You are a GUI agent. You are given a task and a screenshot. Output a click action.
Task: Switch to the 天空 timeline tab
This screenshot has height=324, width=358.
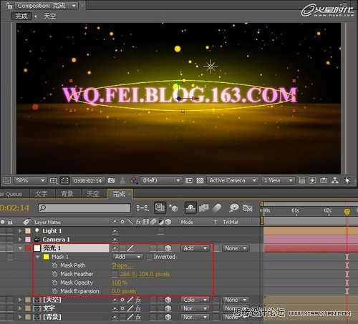93,194
